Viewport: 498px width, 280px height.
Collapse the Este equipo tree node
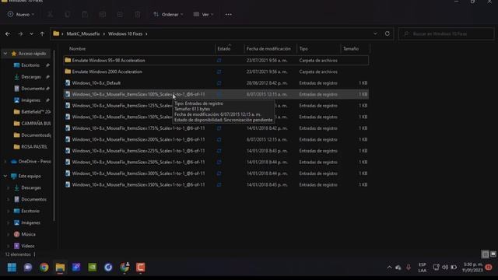(5, 177)
